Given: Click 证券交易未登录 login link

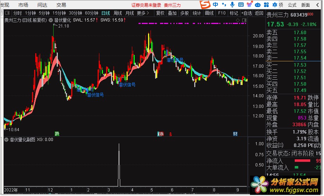Looking at the screenshot, I should (x=146, y=5).
